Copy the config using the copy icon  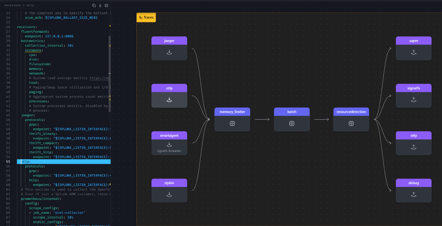click(x=94, y=5)
